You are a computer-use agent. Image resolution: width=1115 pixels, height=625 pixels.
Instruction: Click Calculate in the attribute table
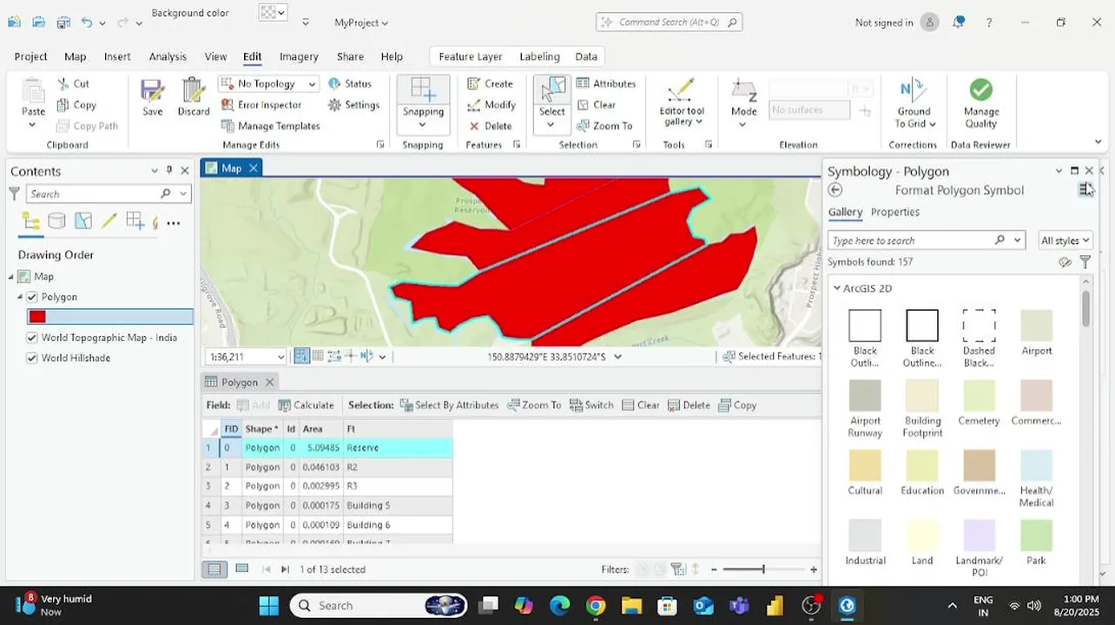(x=307, y=405)
